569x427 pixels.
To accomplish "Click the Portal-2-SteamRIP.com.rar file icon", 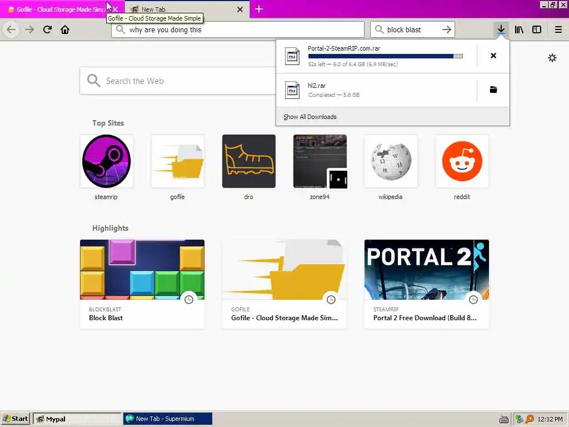I will tap(292, 56).
